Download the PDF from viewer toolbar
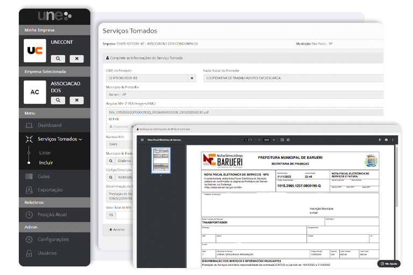This screenshot has width=413, height=275. coord(380,140)
